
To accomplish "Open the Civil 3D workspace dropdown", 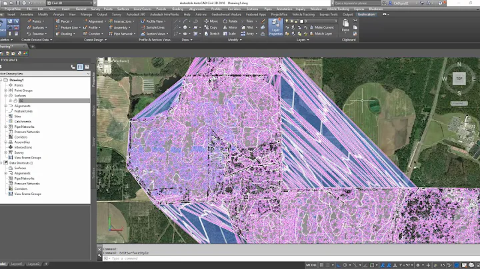I will tap(69, 3).
